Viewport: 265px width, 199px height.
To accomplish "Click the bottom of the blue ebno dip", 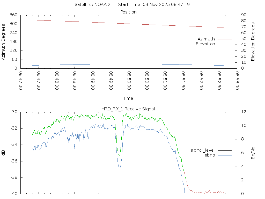I will pyautogui.click(x=120, y=167).
